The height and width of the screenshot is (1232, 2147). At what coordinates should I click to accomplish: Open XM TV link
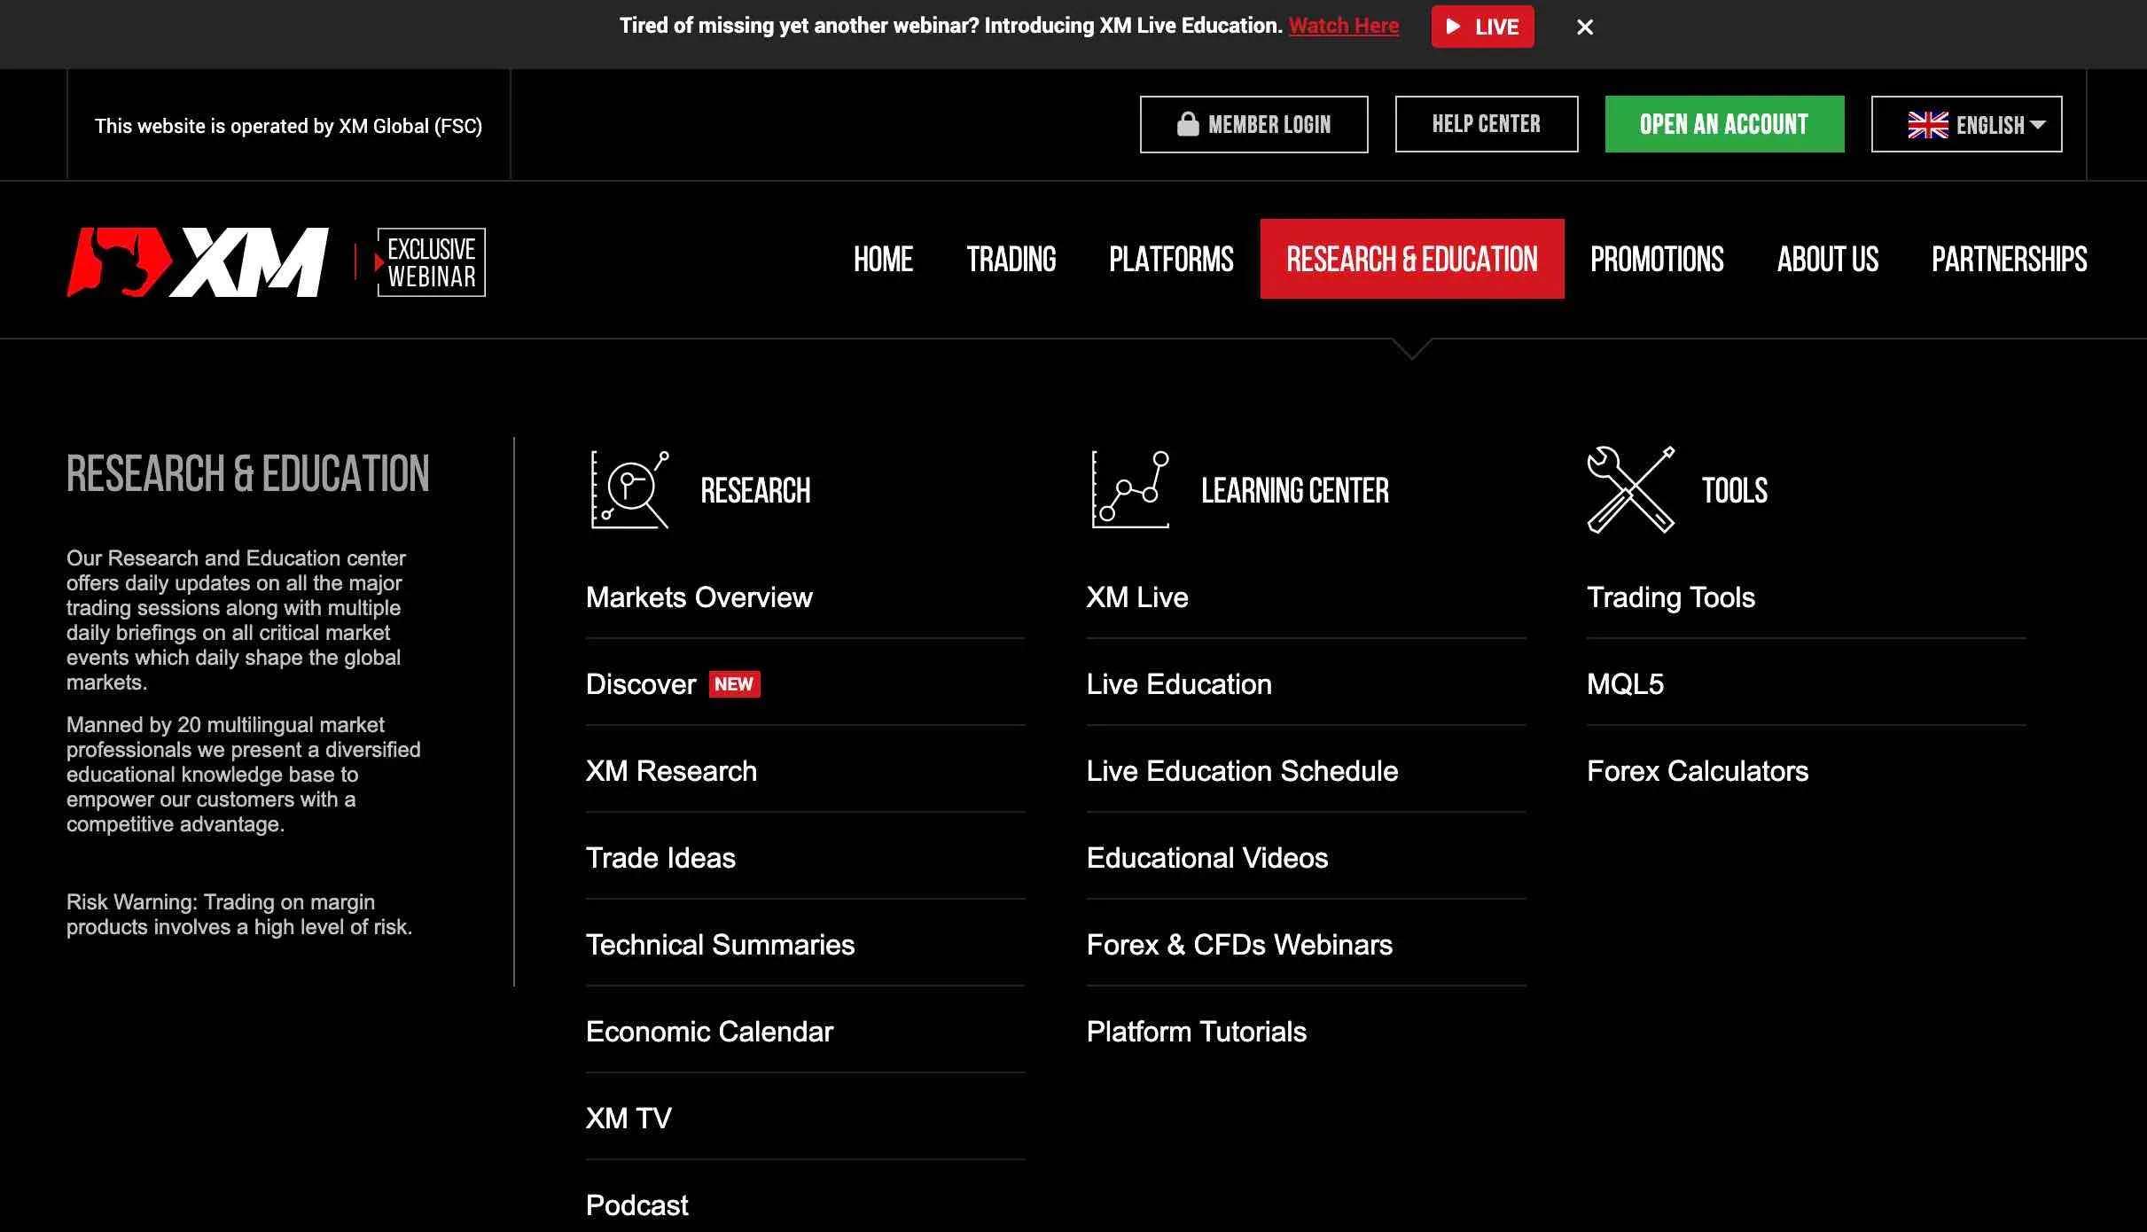tap(628, 1119)
